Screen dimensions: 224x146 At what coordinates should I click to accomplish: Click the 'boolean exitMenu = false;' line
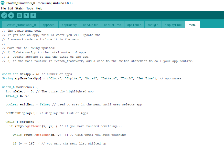click(x=74, y=105)
